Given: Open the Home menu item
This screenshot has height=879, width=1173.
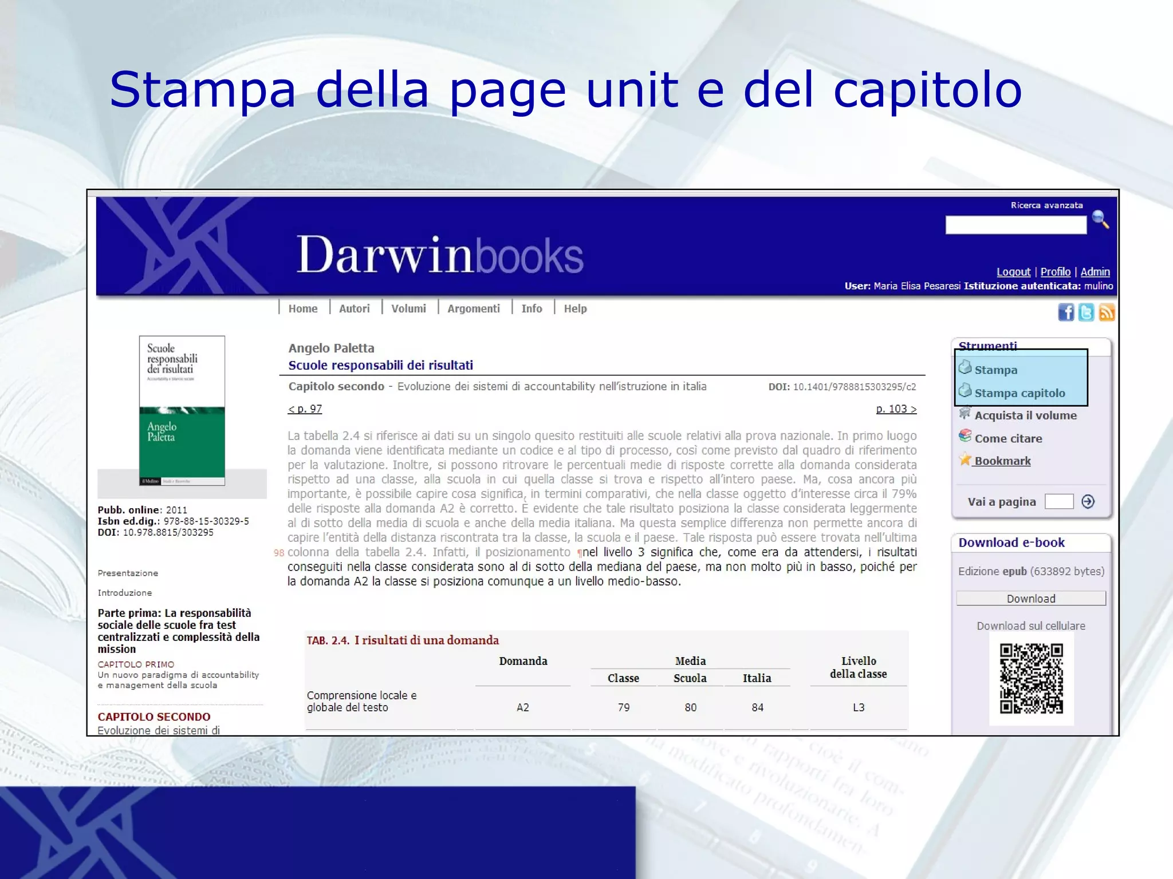Looking at the screenshot, I should 303,308.
